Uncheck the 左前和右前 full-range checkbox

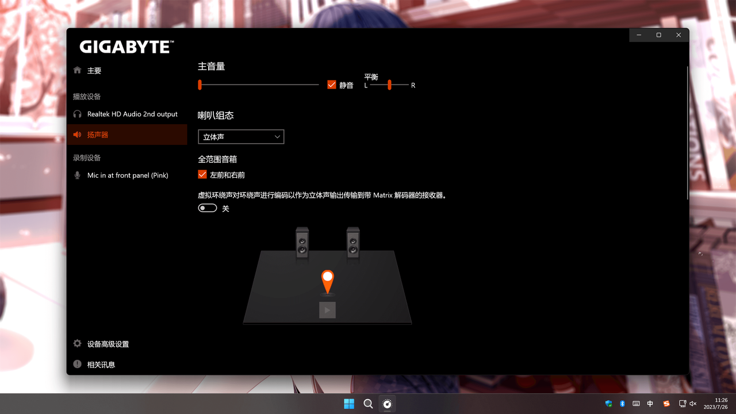[202, 174]
